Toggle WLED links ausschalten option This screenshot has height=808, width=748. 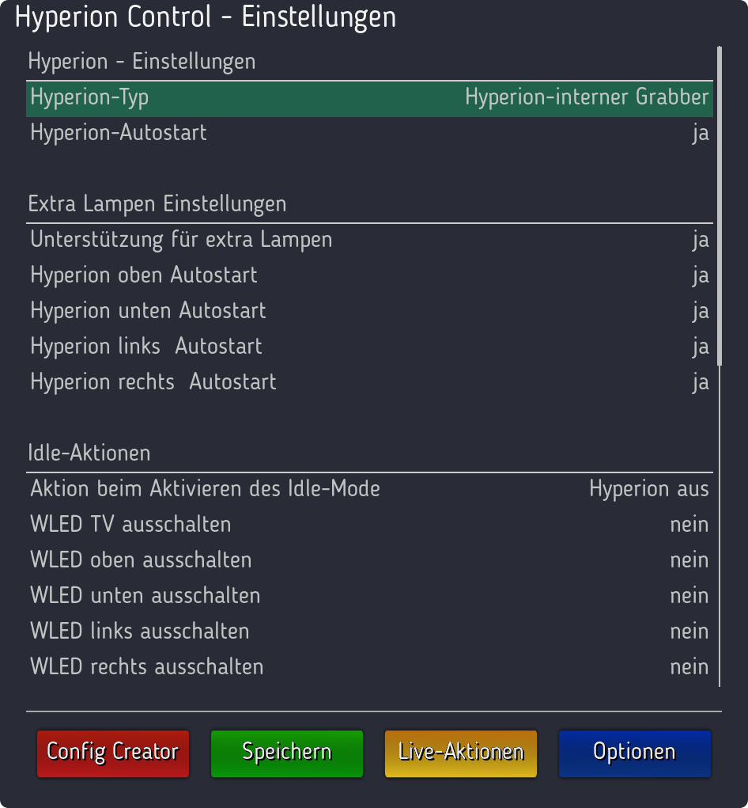tap(369, 632)
